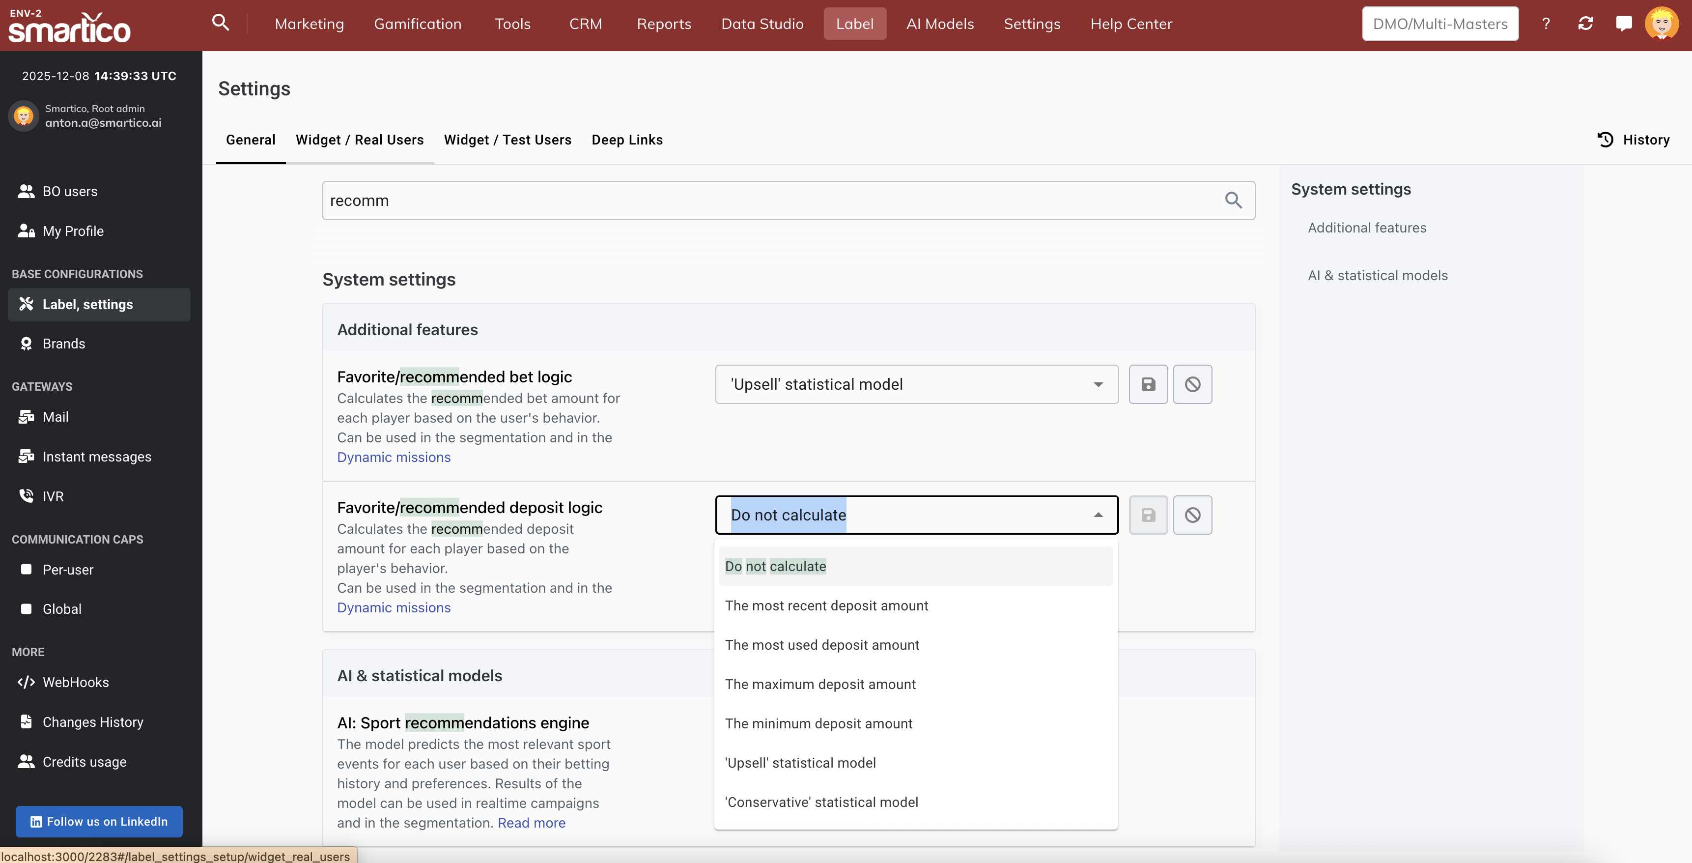Screen dimensions: 1692x863
Task: Click the question mark help icon
Action: coord(1546,24)
